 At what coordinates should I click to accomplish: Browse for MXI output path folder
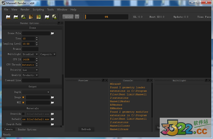[x=52, y=102]
